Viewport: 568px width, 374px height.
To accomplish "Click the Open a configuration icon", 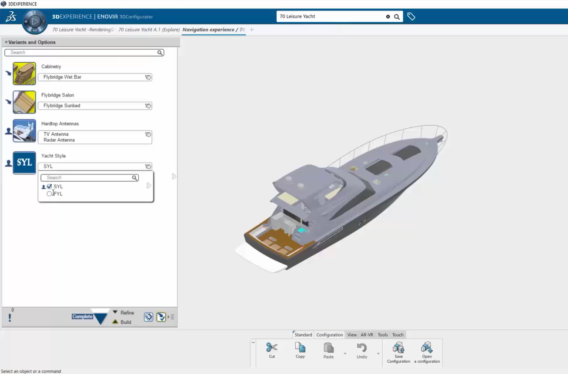I will (x=427, y=347).
